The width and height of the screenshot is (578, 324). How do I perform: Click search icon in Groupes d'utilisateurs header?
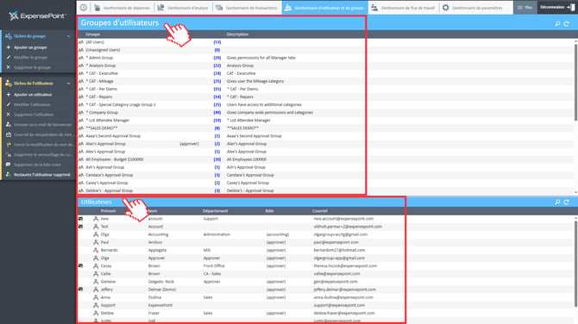557,23
